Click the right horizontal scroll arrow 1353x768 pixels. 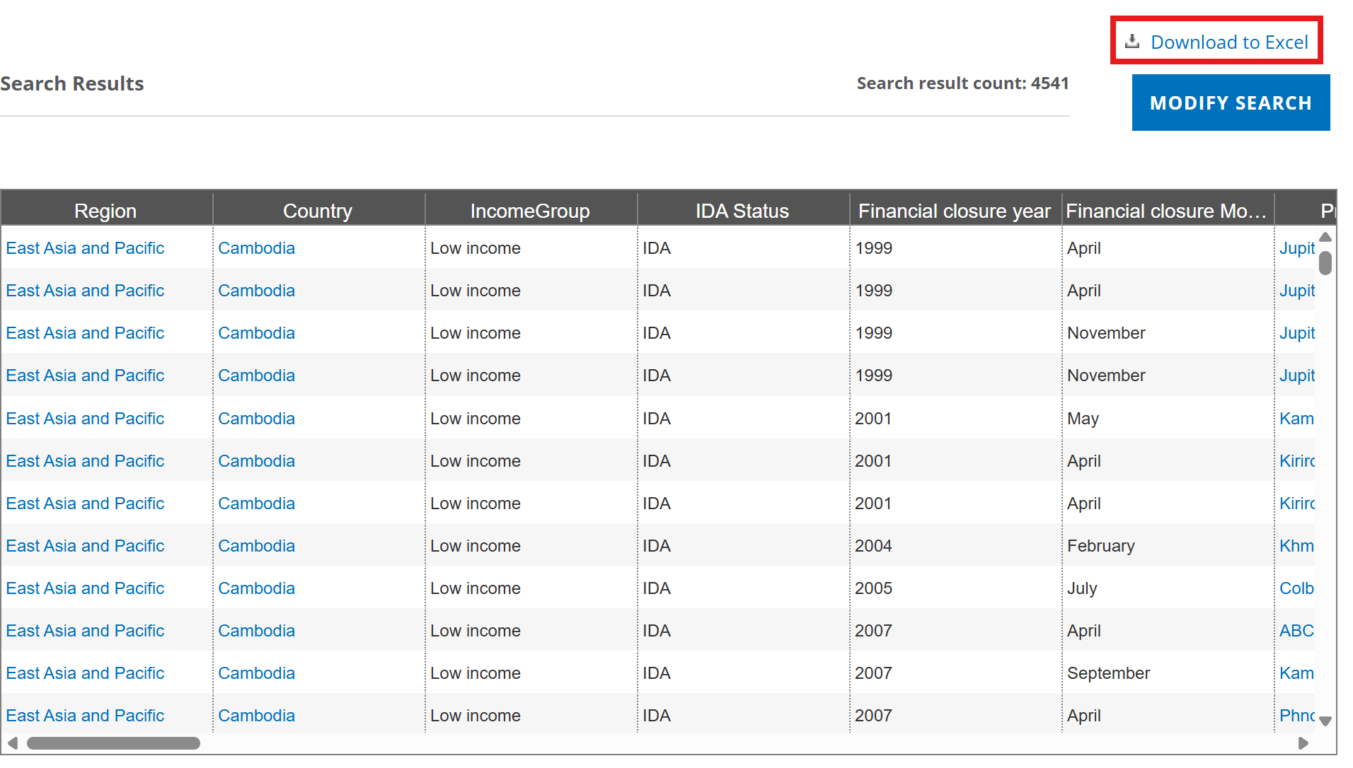[x=1303, y=743]
